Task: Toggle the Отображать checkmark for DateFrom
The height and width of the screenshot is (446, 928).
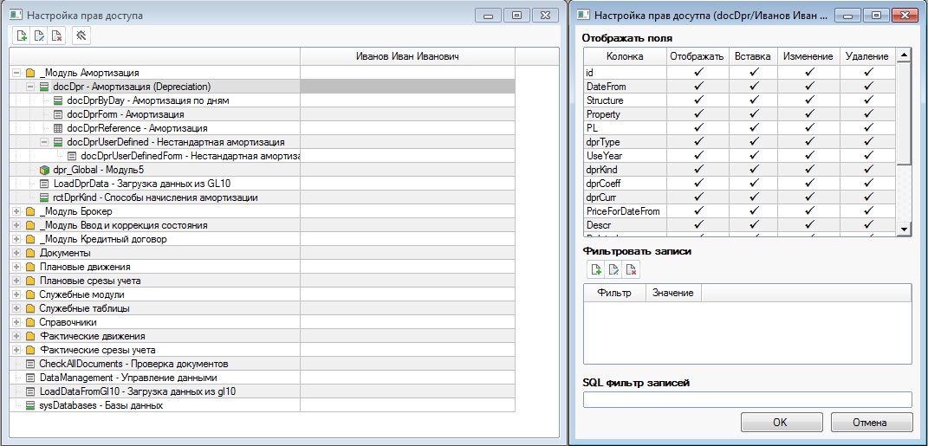Action: point(697,87)
